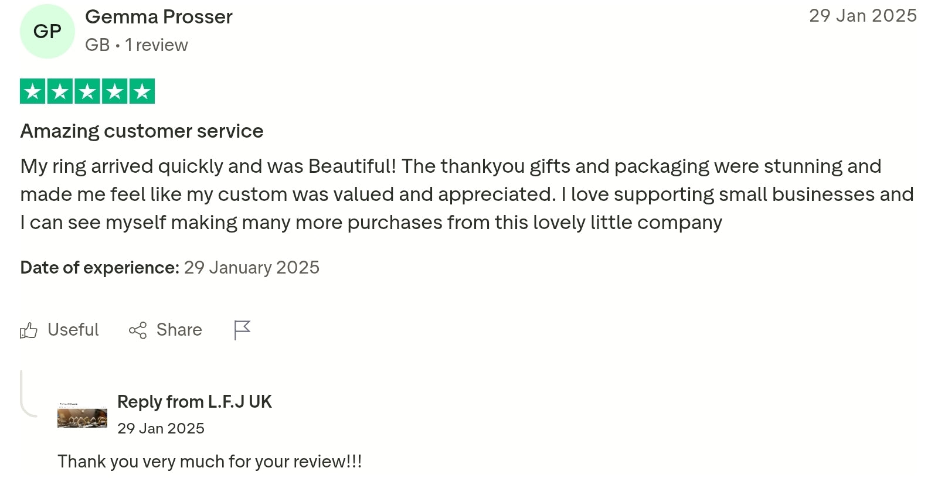Click the review date 29 Jan 2025 at top

pyautogui.click(x=862, y=16)
